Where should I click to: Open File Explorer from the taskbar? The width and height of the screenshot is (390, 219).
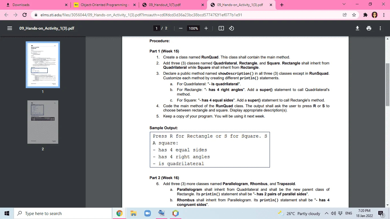click(x=134, y=213)
